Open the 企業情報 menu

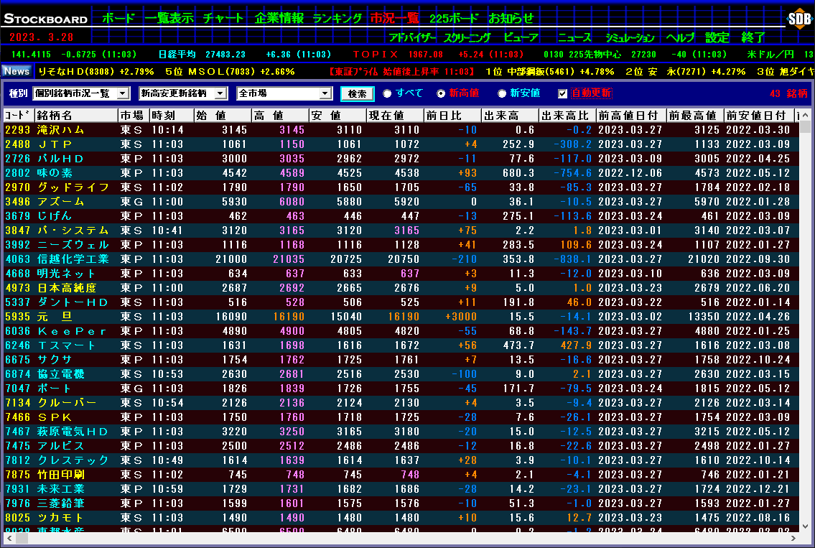pyautogui.click(x=279, y=18)
